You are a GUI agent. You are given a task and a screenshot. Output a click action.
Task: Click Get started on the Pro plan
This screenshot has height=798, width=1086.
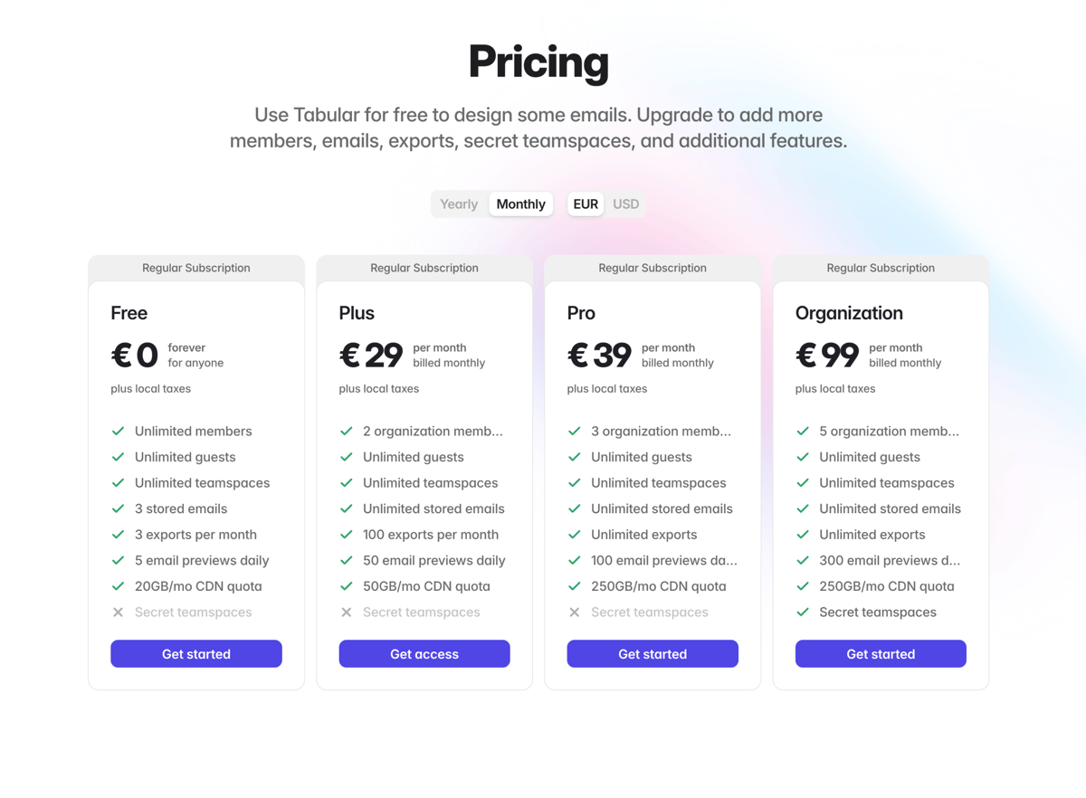click(x=653, y=653)
